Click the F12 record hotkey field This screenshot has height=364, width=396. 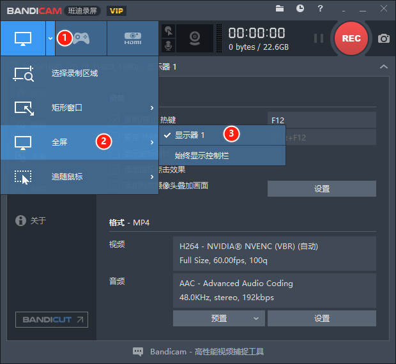pyautogui.click(x=322, y=120)
